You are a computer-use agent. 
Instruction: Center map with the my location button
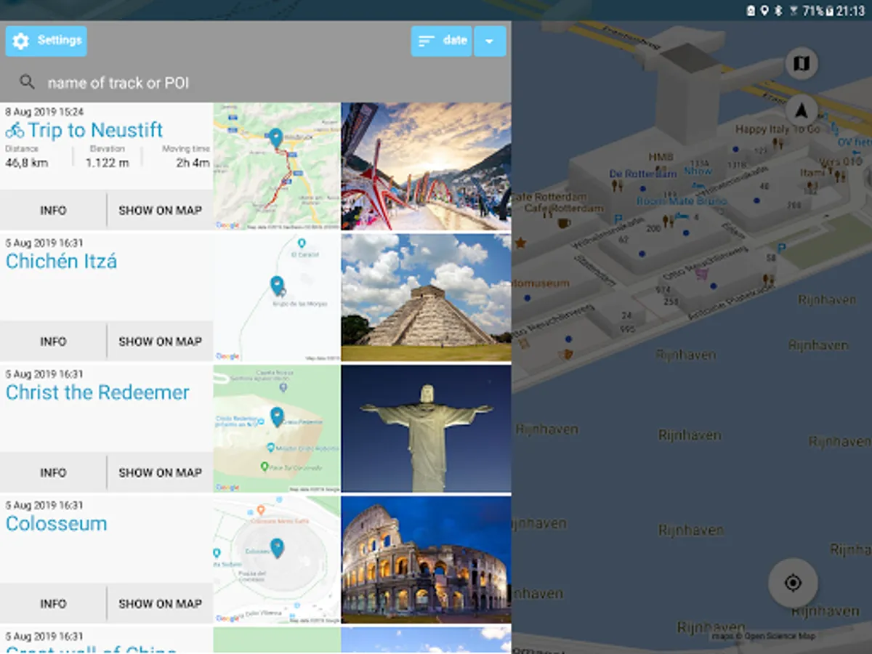click(793, 583)
